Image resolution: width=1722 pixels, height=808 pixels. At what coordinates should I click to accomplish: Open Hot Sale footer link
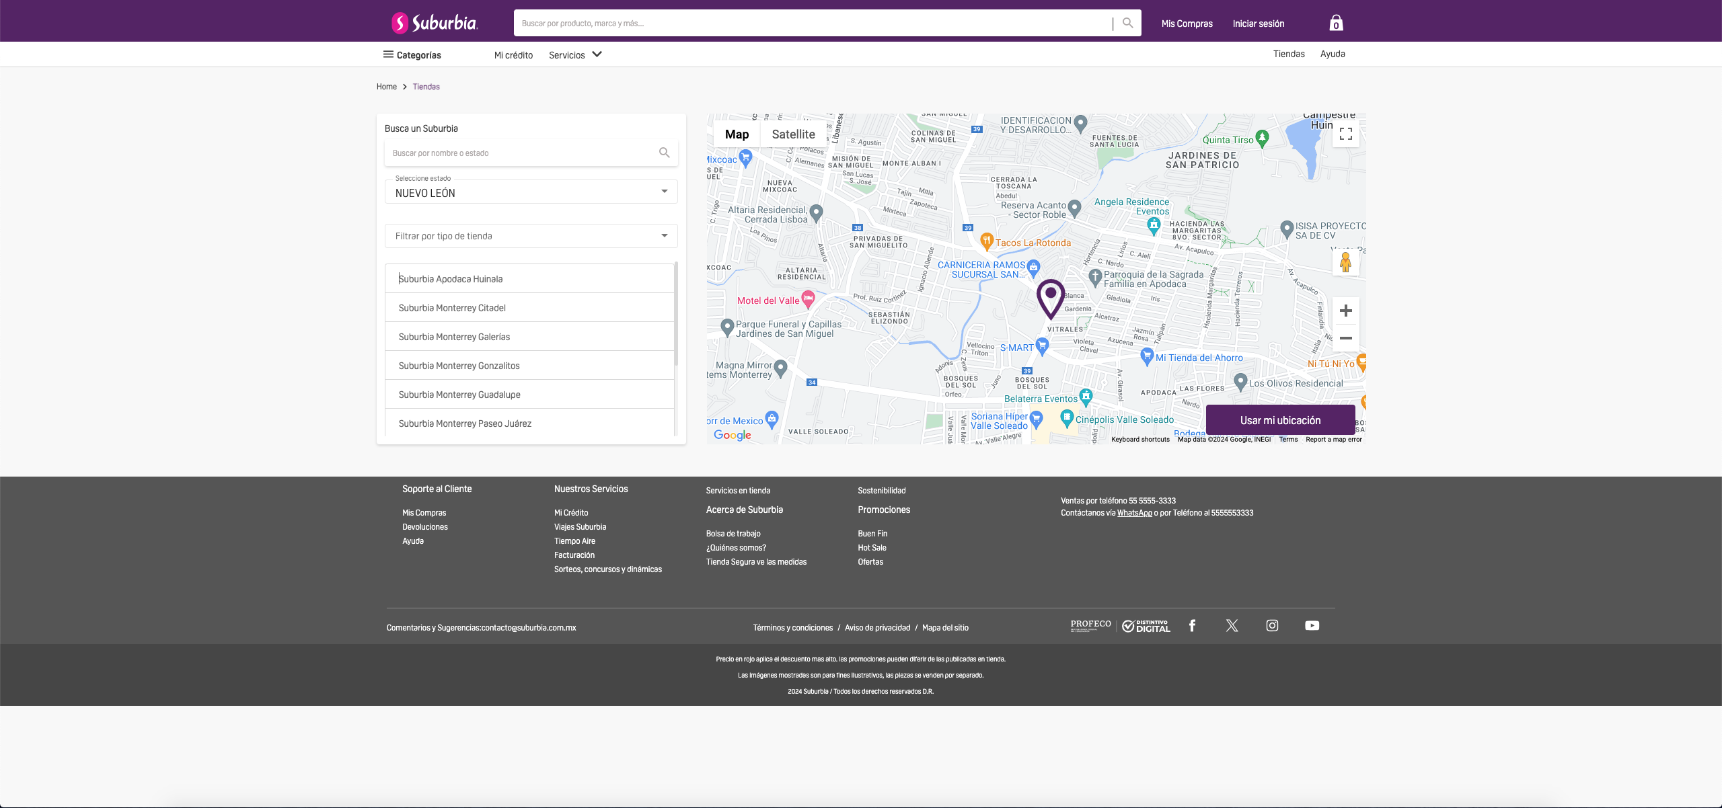pos(872,548)
